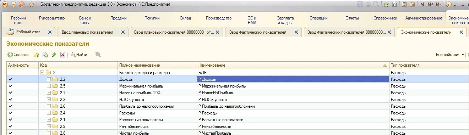Copy the item with the copy icon

tap(45, 55)
